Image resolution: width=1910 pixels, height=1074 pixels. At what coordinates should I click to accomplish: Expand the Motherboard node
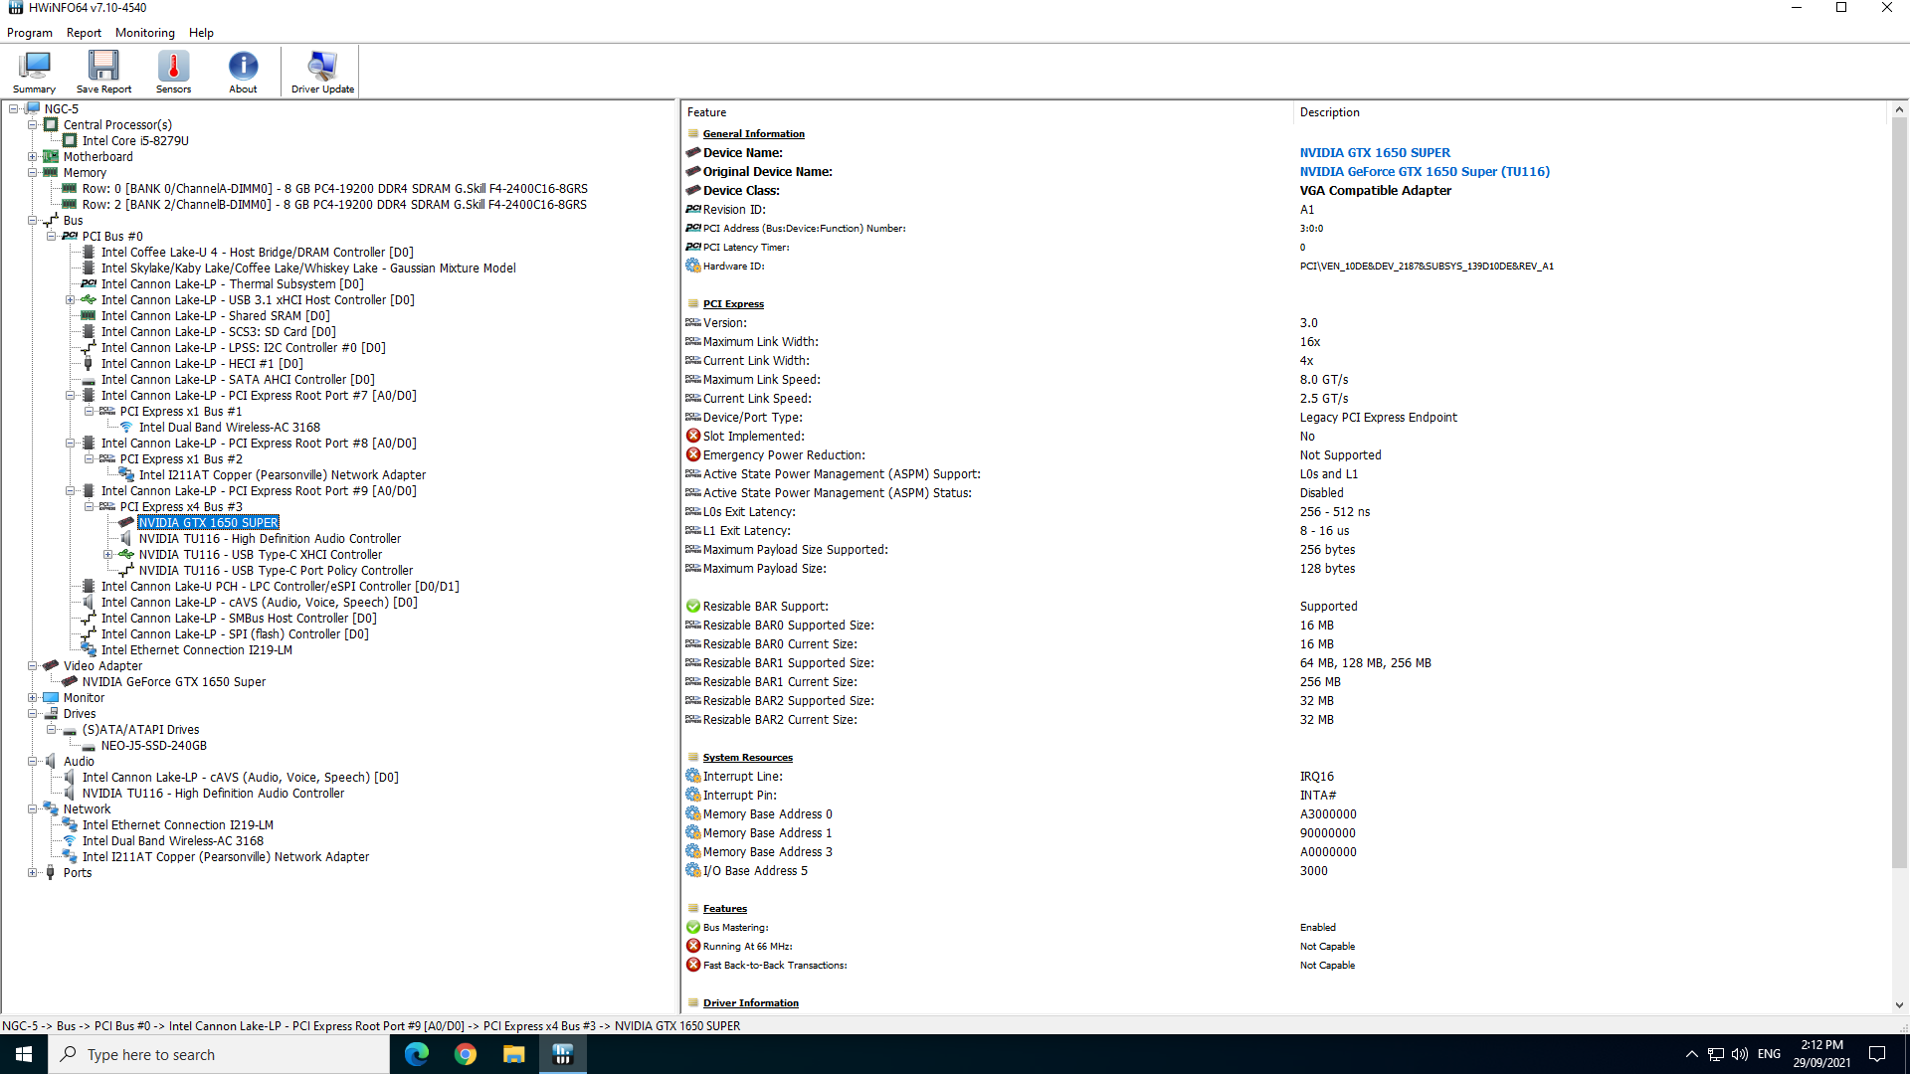[33, 156]
